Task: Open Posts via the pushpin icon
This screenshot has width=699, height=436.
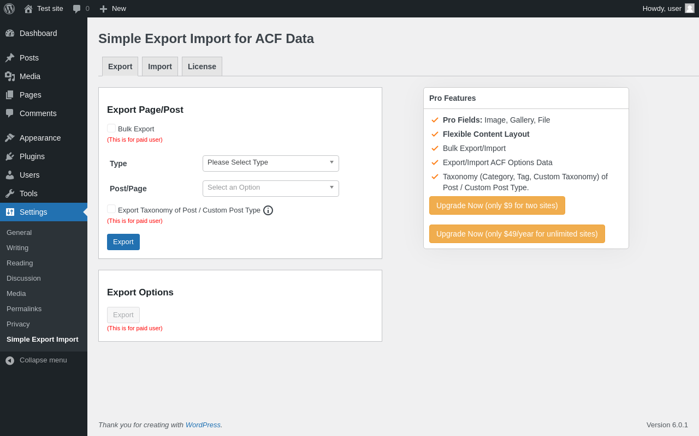Action: (10, 58)
